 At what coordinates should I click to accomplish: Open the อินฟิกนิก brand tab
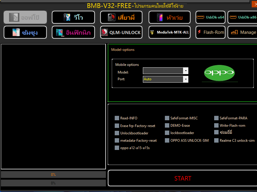[73, 32]
